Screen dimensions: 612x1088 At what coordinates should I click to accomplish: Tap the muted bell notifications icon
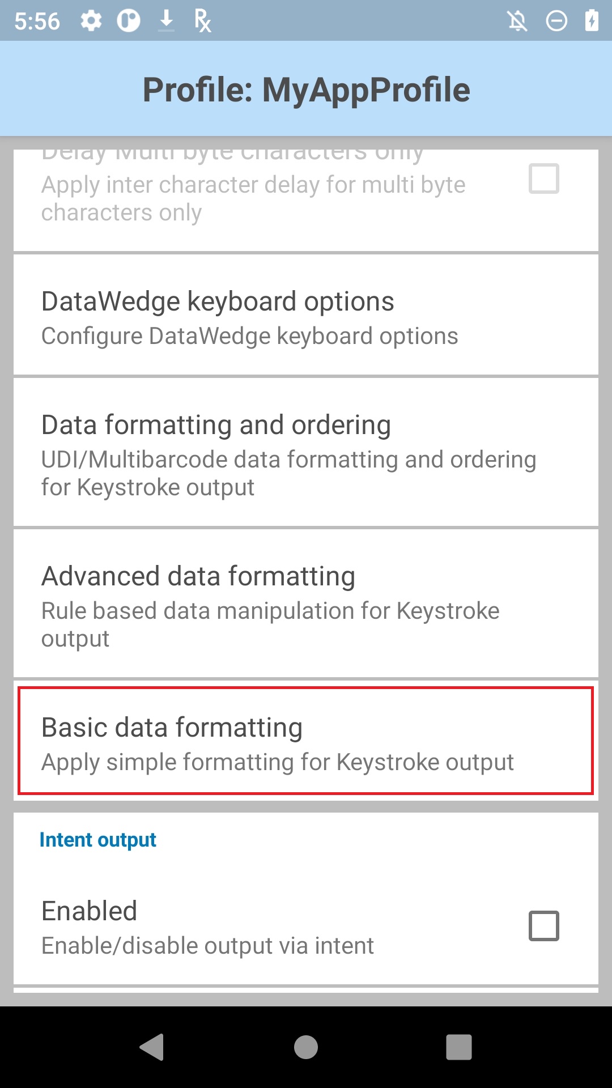point(517,22)
